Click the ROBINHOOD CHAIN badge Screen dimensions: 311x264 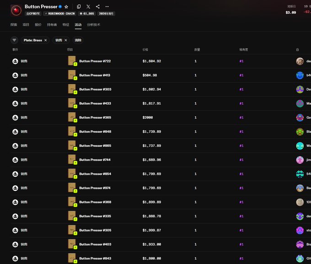(x=60, y=14)
